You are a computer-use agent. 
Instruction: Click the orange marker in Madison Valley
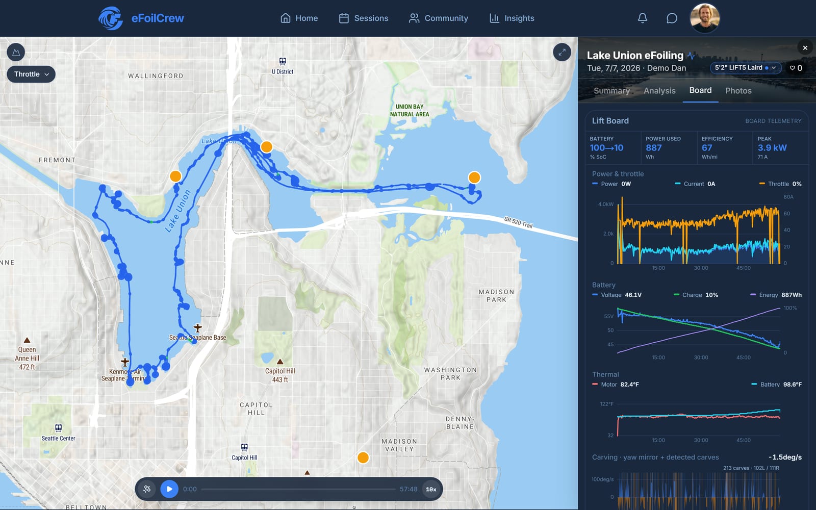pos(363,457)
